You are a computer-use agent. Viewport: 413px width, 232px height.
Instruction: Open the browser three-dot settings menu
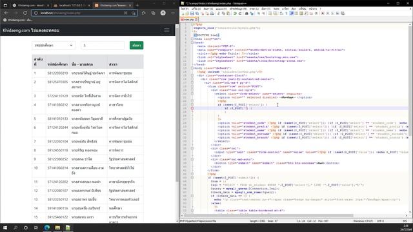[x=173, y=13]
